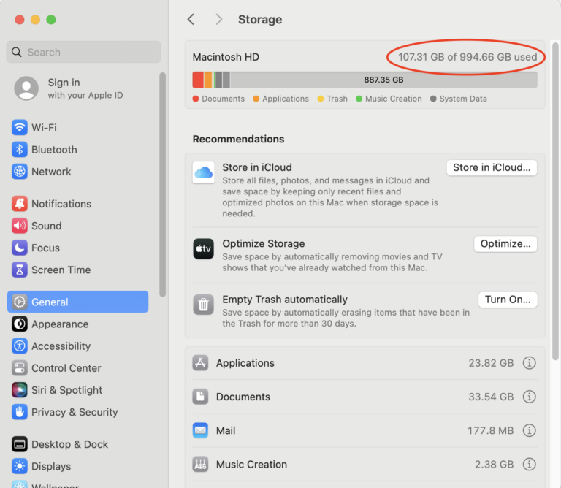Open Focus moon icon in sidebar
Screen dimensions: 561x488
(x=20, y=248)
